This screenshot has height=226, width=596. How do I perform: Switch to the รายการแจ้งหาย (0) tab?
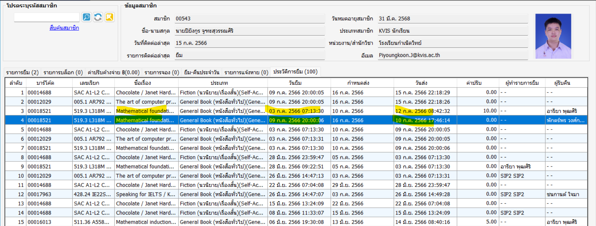point(246,72)
